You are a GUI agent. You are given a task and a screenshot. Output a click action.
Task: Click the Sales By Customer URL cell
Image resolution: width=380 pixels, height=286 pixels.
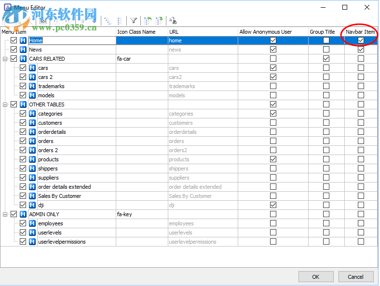point(203,196)
